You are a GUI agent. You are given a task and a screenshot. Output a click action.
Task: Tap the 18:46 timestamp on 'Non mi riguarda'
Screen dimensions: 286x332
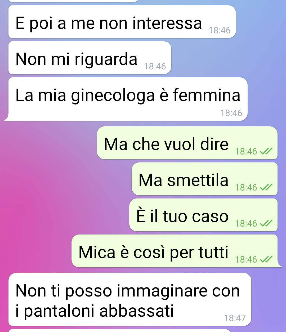coord(155,66)
